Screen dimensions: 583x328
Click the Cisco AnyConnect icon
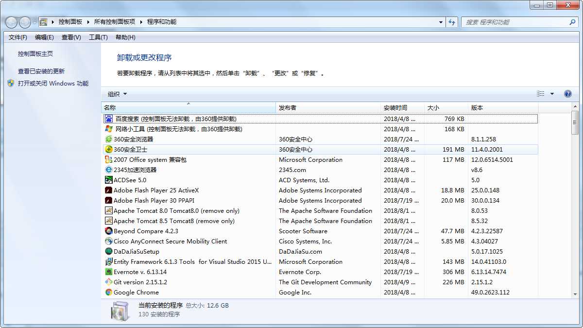pos(109,241)
